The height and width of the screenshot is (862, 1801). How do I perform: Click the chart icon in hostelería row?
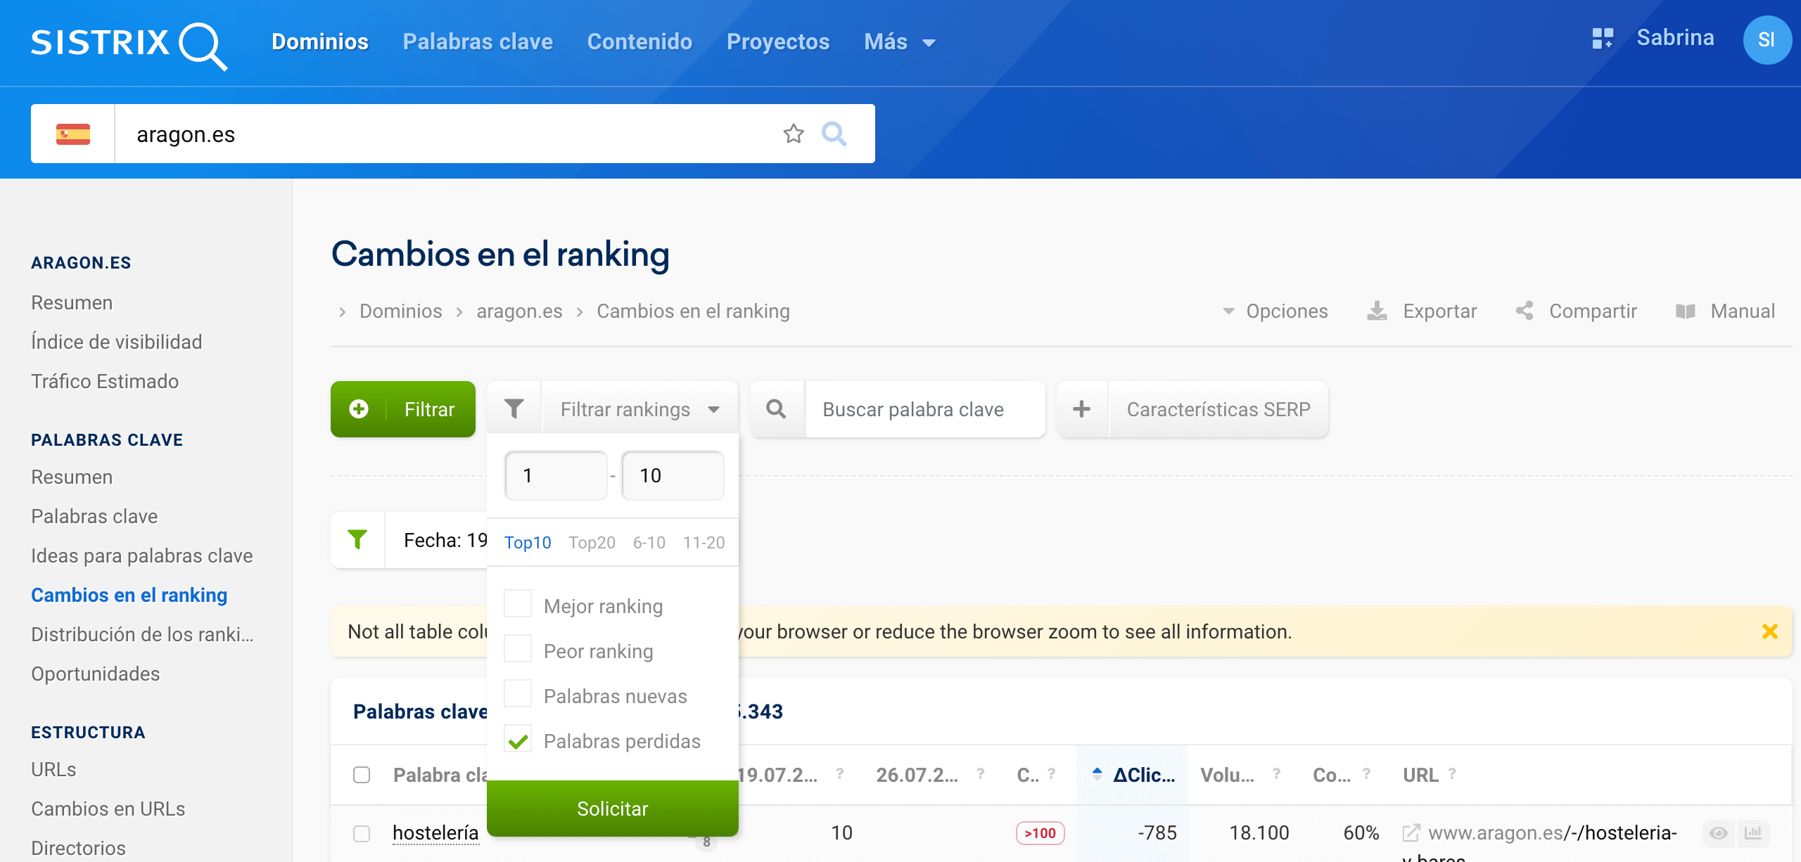point(1753,833)
